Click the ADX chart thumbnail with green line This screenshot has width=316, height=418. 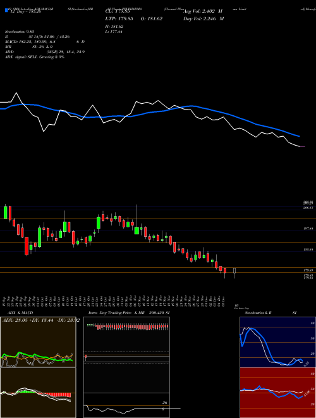click(38, 343)
